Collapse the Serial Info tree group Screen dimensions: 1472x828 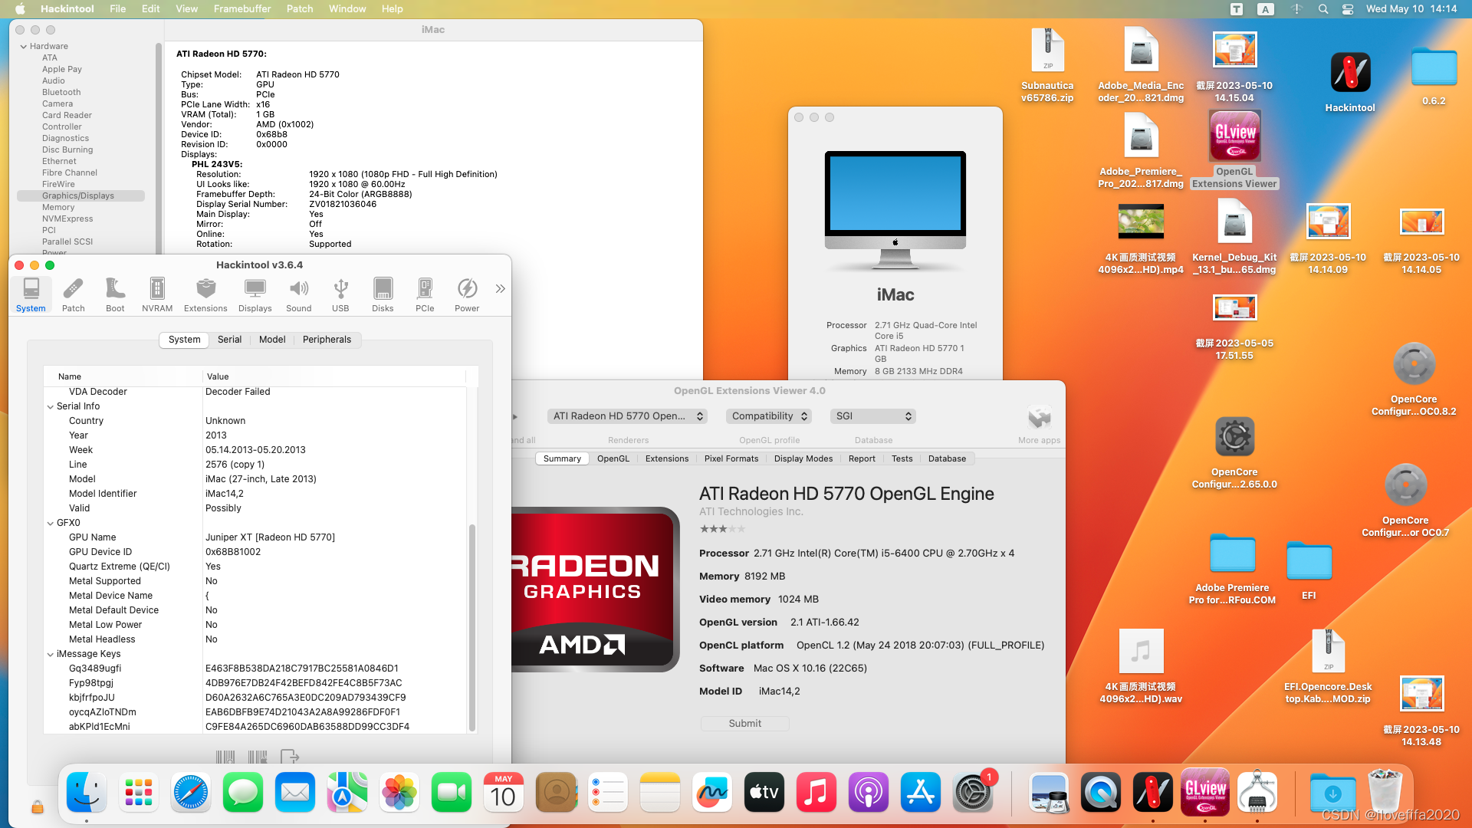click(x=51, y=407)
